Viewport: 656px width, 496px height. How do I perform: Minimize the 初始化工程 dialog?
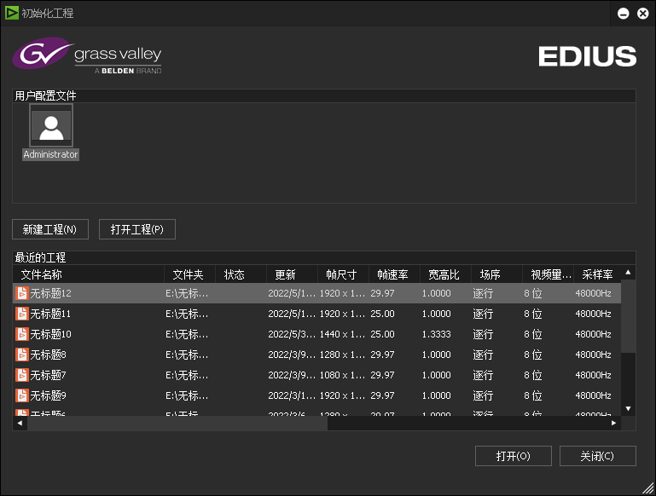click(x=624, y=14)
